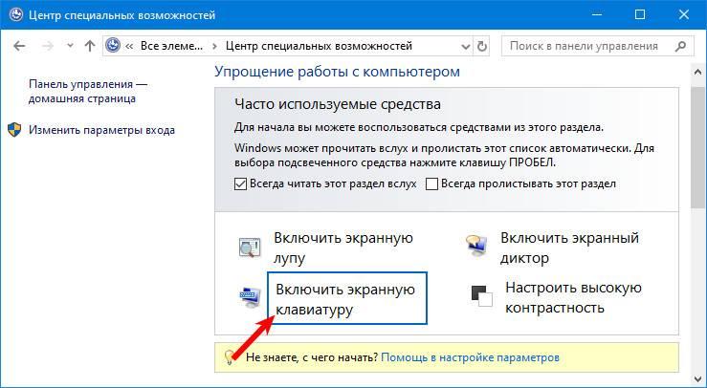Minimize the Ease of Access Center window

(x=596, y=15)
